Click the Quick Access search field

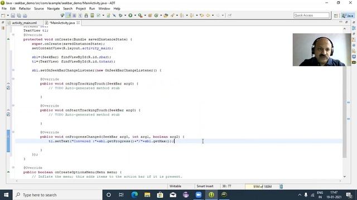click(311, 15)
